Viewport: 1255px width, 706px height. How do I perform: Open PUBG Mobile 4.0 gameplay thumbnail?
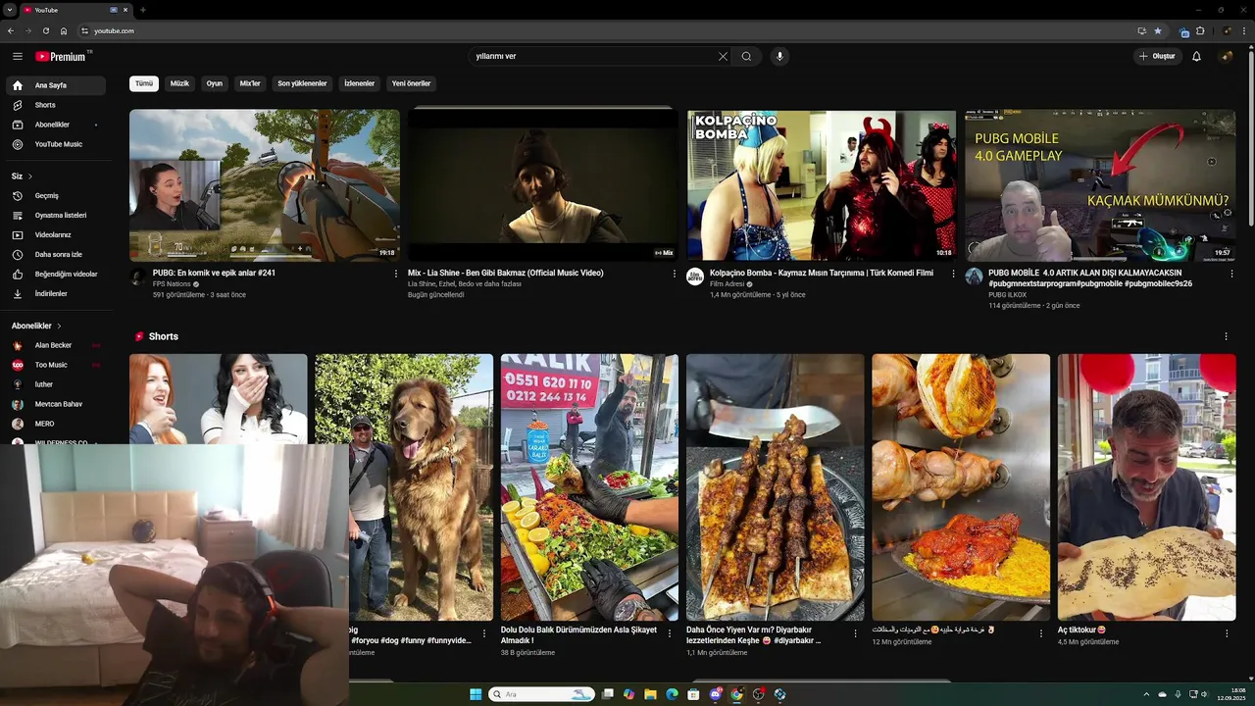click(1100, 185)
